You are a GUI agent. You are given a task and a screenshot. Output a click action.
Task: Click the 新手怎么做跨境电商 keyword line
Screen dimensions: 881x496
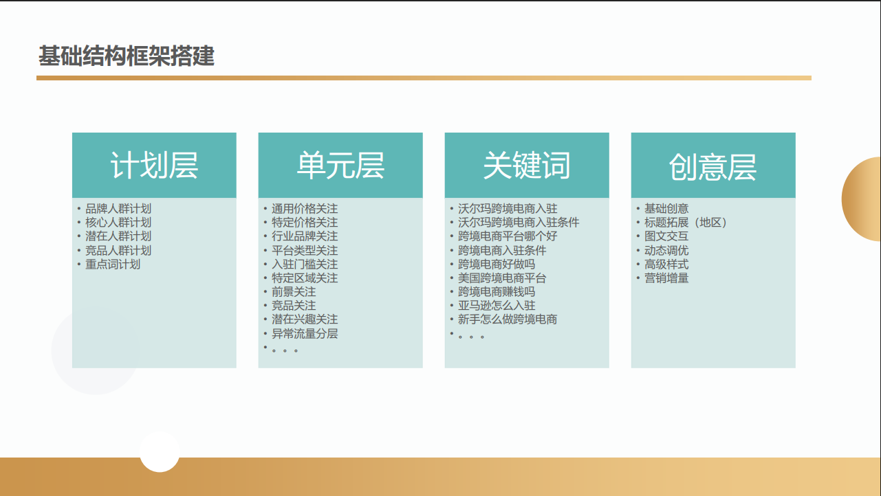coord(508,319)
